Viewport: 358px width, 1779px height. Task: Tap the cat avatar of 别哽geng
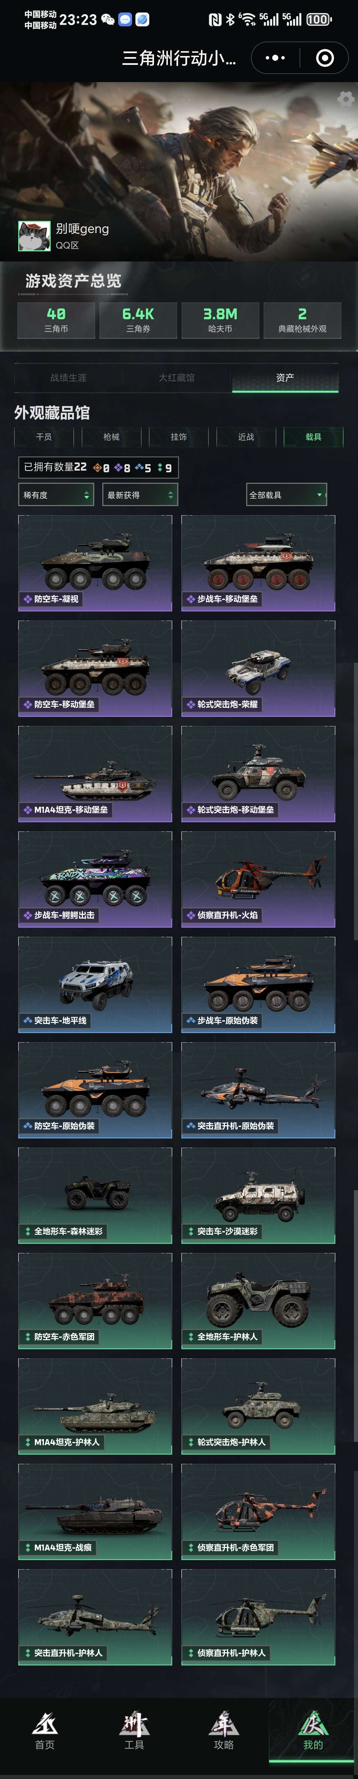point(34,236)
